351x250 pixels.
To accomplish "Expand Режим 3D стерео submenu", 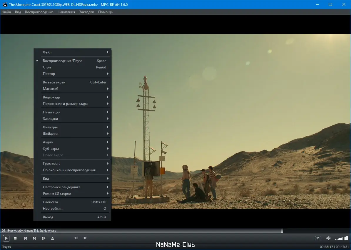I will (x=72, y=194).
